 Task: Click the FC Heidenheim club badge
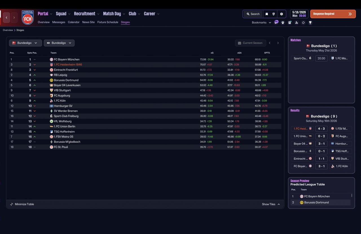[x=28, y=17]
